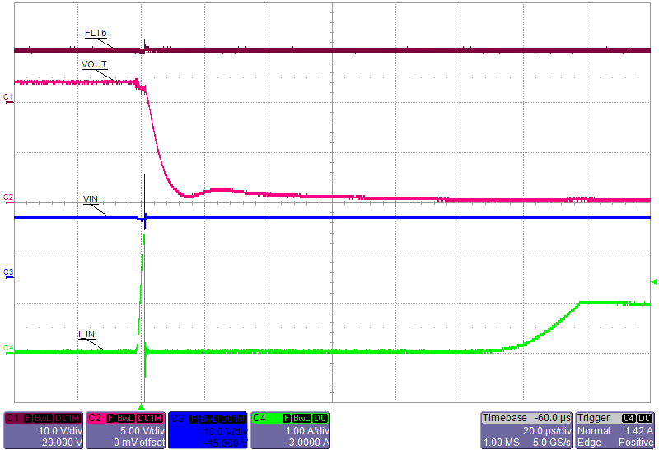Select the FLTb trace label
Screen dimensions: 659x450
96,33
